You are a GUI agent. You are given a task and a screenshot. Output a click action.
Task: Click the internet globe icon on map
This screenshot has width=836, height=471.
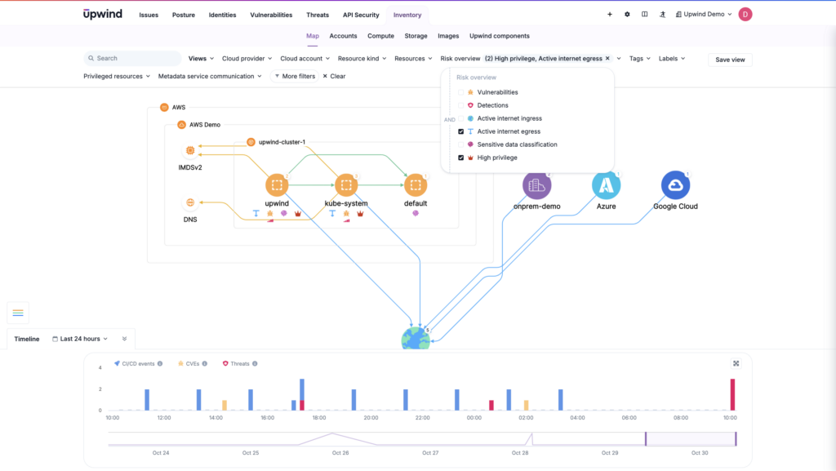pyautogui.click(x=416, y=339)
